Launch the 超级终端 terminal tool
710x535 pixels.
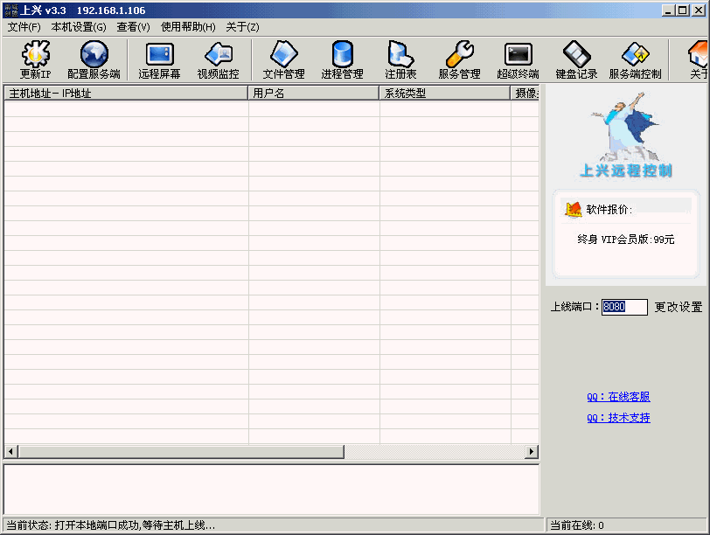coord(518,59)
